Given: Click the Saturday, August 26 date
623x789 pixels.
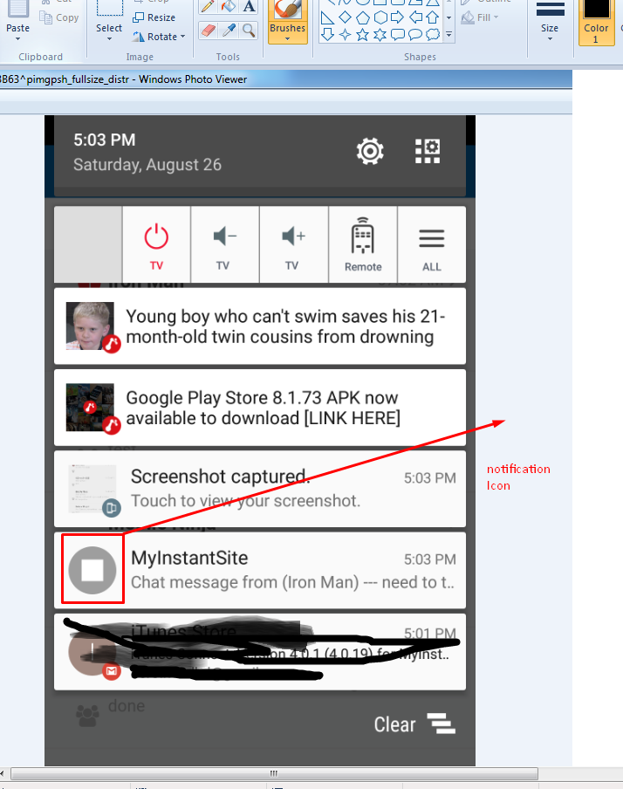Looking at the screenshot, I should tap(147, 165).
